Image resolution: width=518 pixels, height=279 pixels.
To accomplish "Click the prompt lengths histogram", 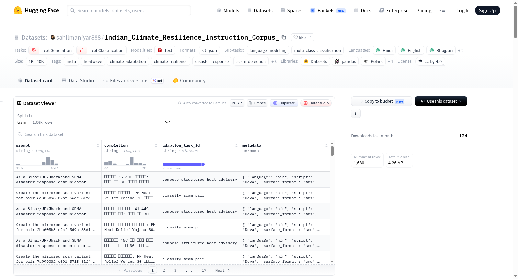I will [37, 161].
